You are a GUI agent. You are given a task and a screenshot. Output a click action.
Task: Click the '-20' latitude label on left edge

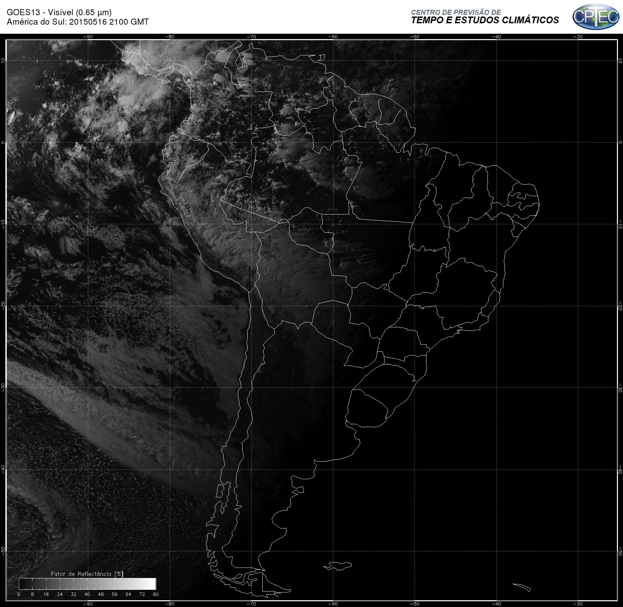3,306
